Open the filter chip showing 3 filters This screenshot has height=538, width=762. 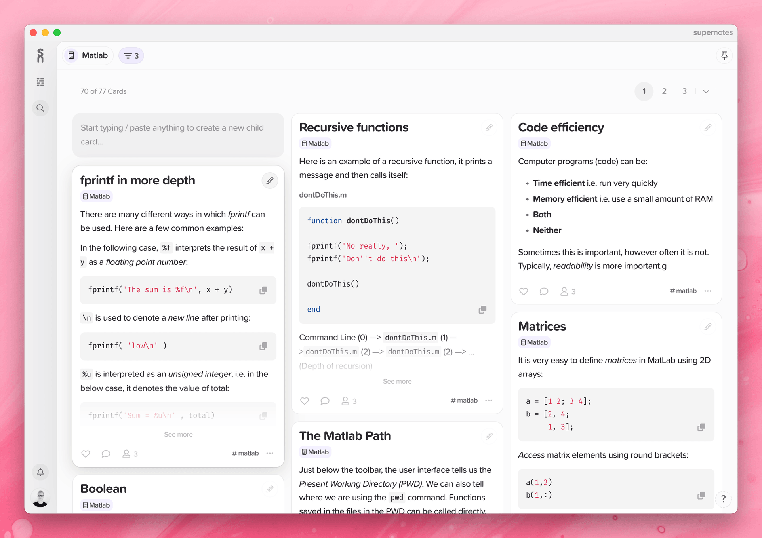click(x=131, y=55)
